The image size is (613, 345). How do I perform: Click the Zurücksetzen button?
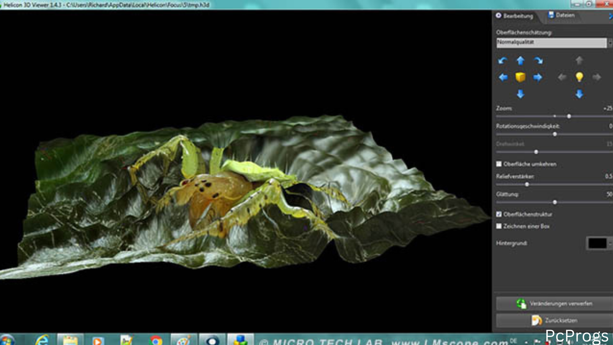554,320
